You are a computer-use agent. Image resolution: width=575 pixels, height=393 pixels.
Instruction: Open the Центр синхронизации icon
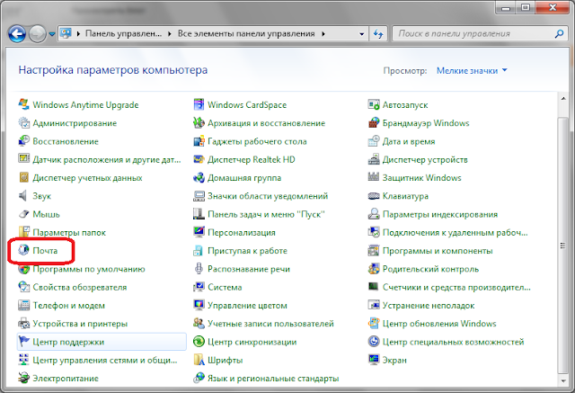pyautogui.click(x=199, y=342)
